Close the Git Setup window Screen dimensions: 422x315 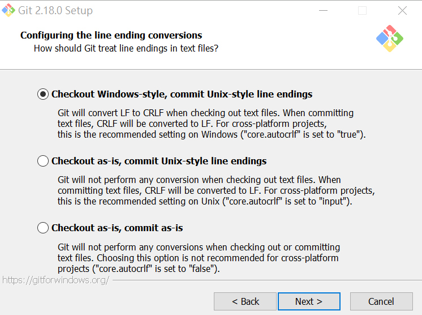click(x=402, y=11)
